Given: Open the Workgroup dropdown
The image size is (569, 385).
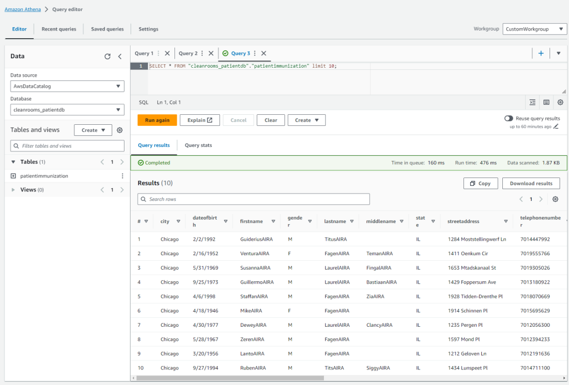Looking at the screenshot, I should click(x=535, y=29).
